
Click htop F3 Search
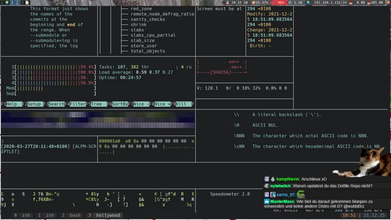coord(54,104)
